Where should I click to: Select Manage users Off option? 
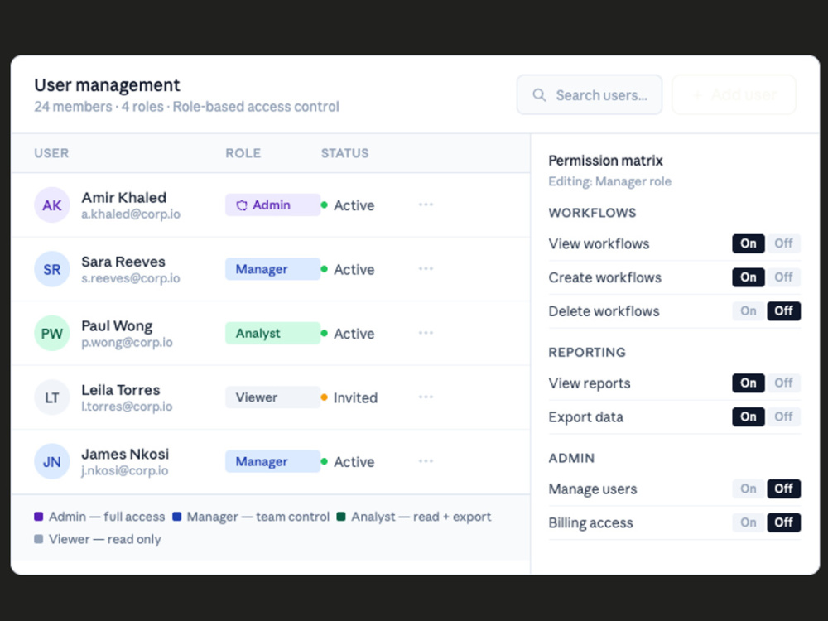tap(783, 489)
